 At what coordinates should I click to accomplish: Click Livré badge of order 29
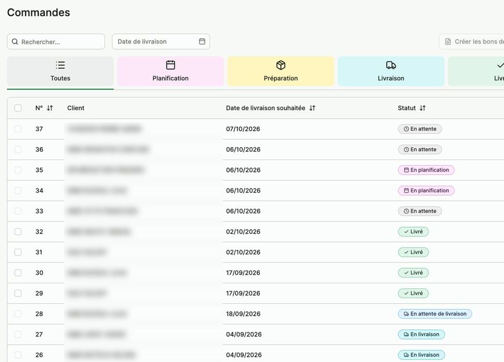pyautogui.click(x=413, y=293)
